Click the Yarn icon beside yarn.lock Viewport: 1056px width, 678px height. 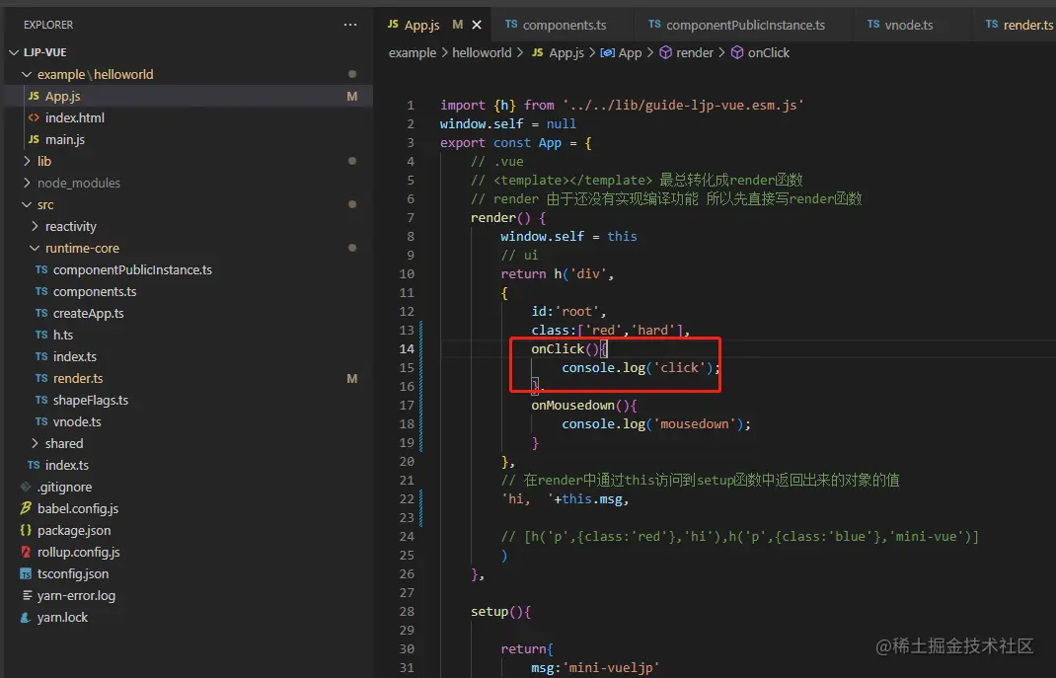pyautogui.click(x=26, y=617)
